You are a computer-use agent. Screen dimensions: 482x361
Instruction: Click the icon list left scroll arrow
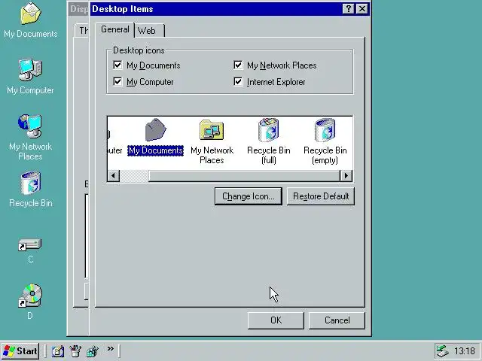114,176
